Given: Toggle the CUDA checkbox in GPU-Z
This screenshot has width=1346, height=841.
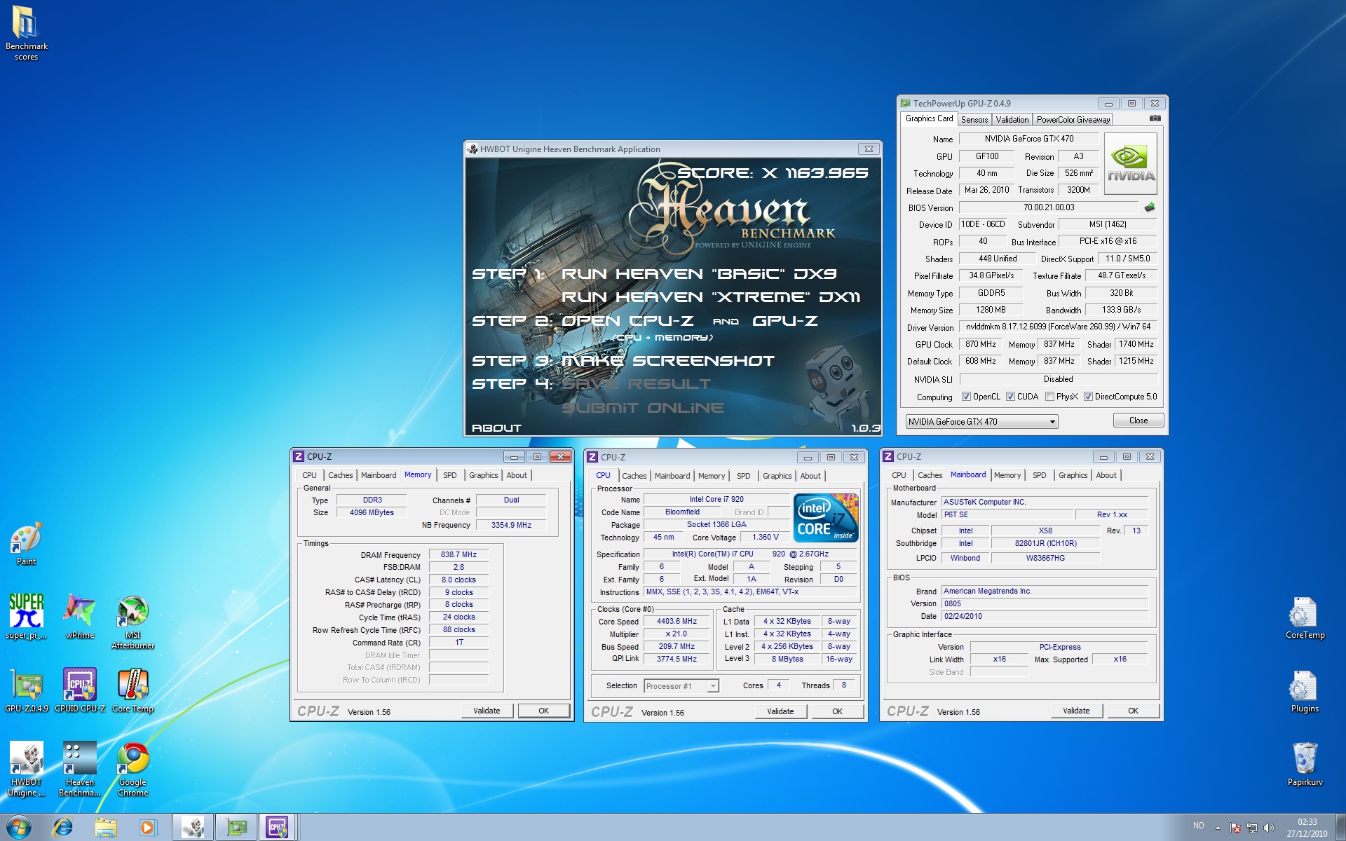Looking at the screenshot, I should pyautogui.click(x=1010, y=397).
